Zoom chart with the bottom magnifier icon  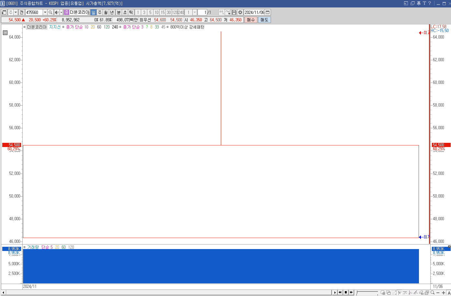click(433, 293)
